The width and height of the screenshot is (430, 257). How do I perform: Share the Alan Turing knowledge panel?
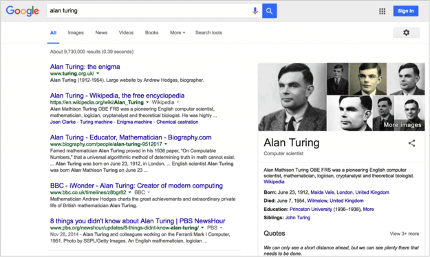click(411, 143)
